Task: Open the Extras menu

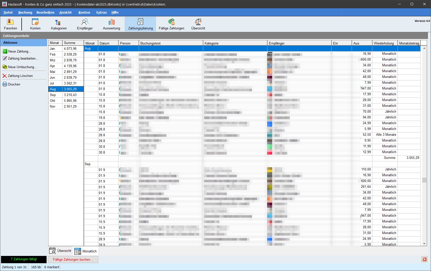Action: (x=101, y=12)
